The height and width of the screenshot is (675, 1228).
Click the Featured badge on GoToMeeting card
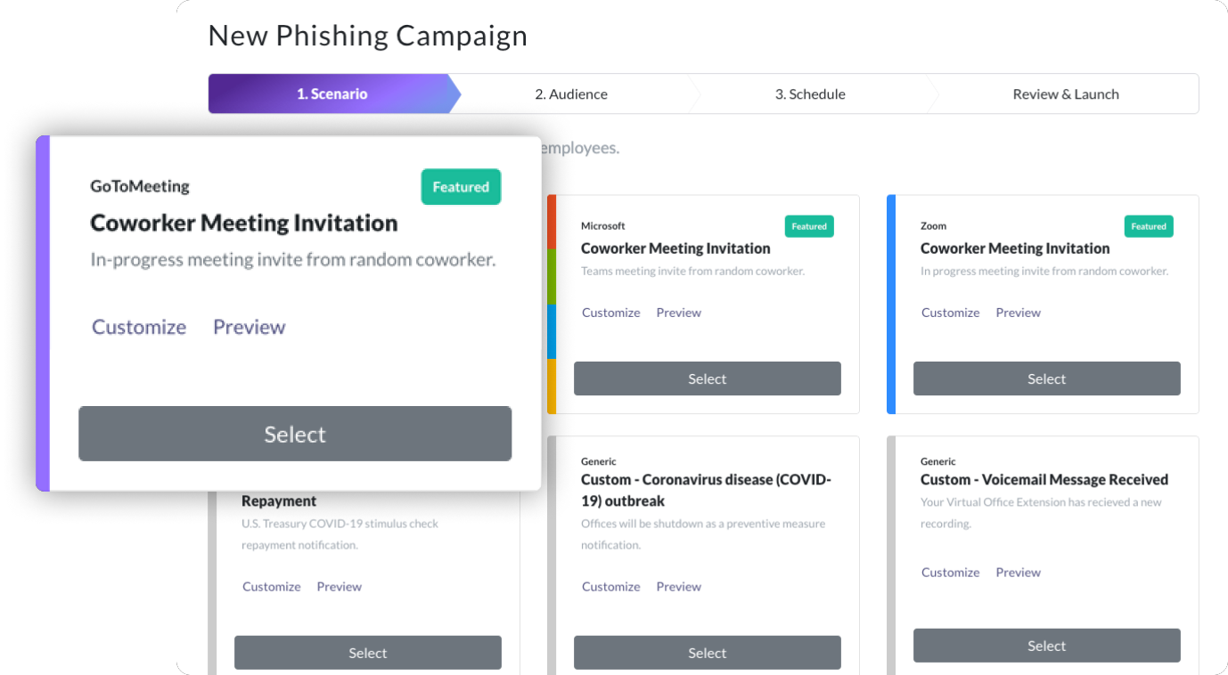pos(461,187)
